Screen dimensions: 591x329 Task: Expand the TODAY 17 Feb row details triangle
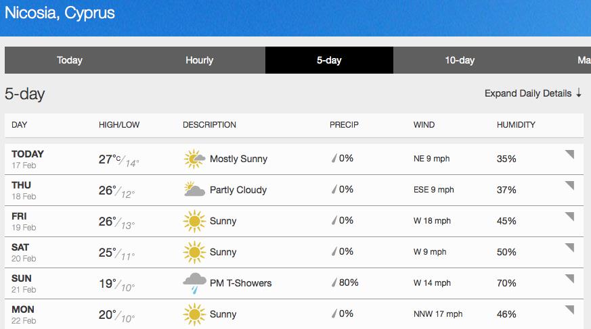[569, 154]
